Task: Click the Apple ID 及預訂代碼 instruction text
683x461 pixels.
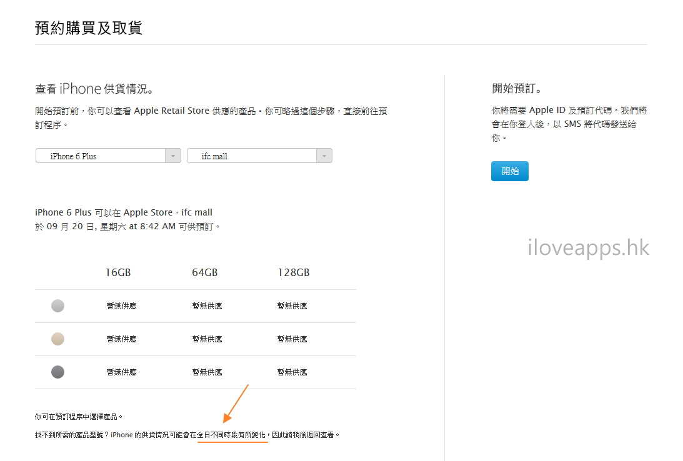Action: click(569, 124)
